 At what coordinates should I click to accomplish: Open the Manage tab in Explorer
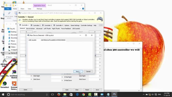tap(40, 9)
